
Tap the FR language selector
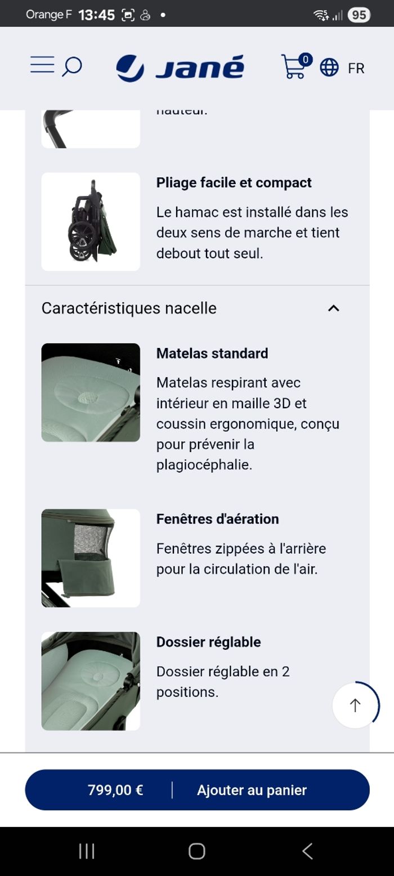click(357, 69)
